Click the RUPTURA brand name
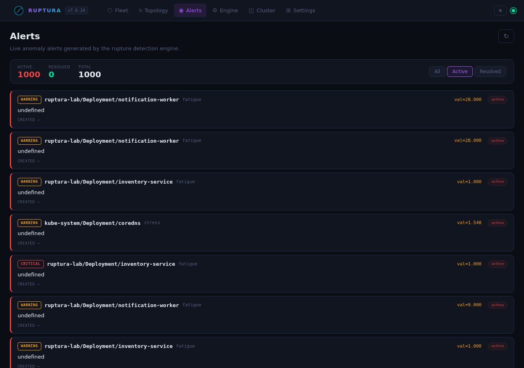The width and height of the screenshot is (524, 368). click(45, 11)
